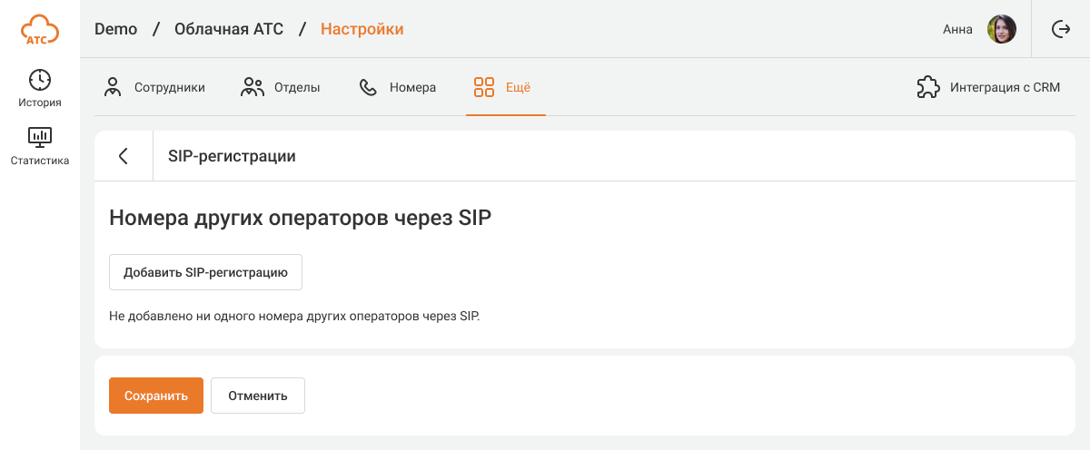Click the phone handset icon for Номера
The height and width of the screenshot is (450, 1090).
368,88
